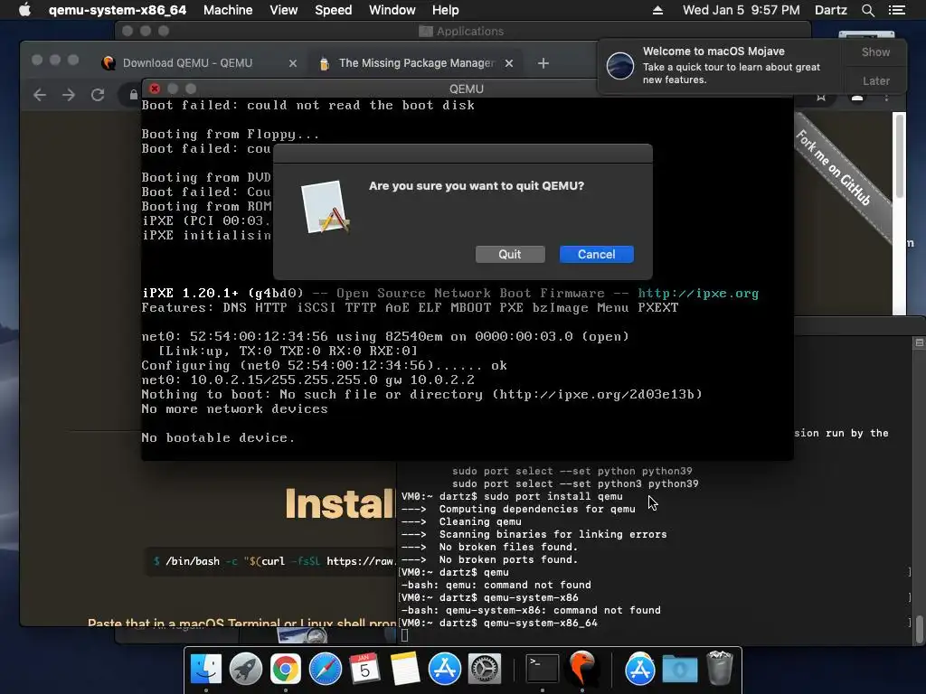The height and width of the screenshot is (694, 926).
Task: Click the browser page vertical scrollbar
Action: 900,156
